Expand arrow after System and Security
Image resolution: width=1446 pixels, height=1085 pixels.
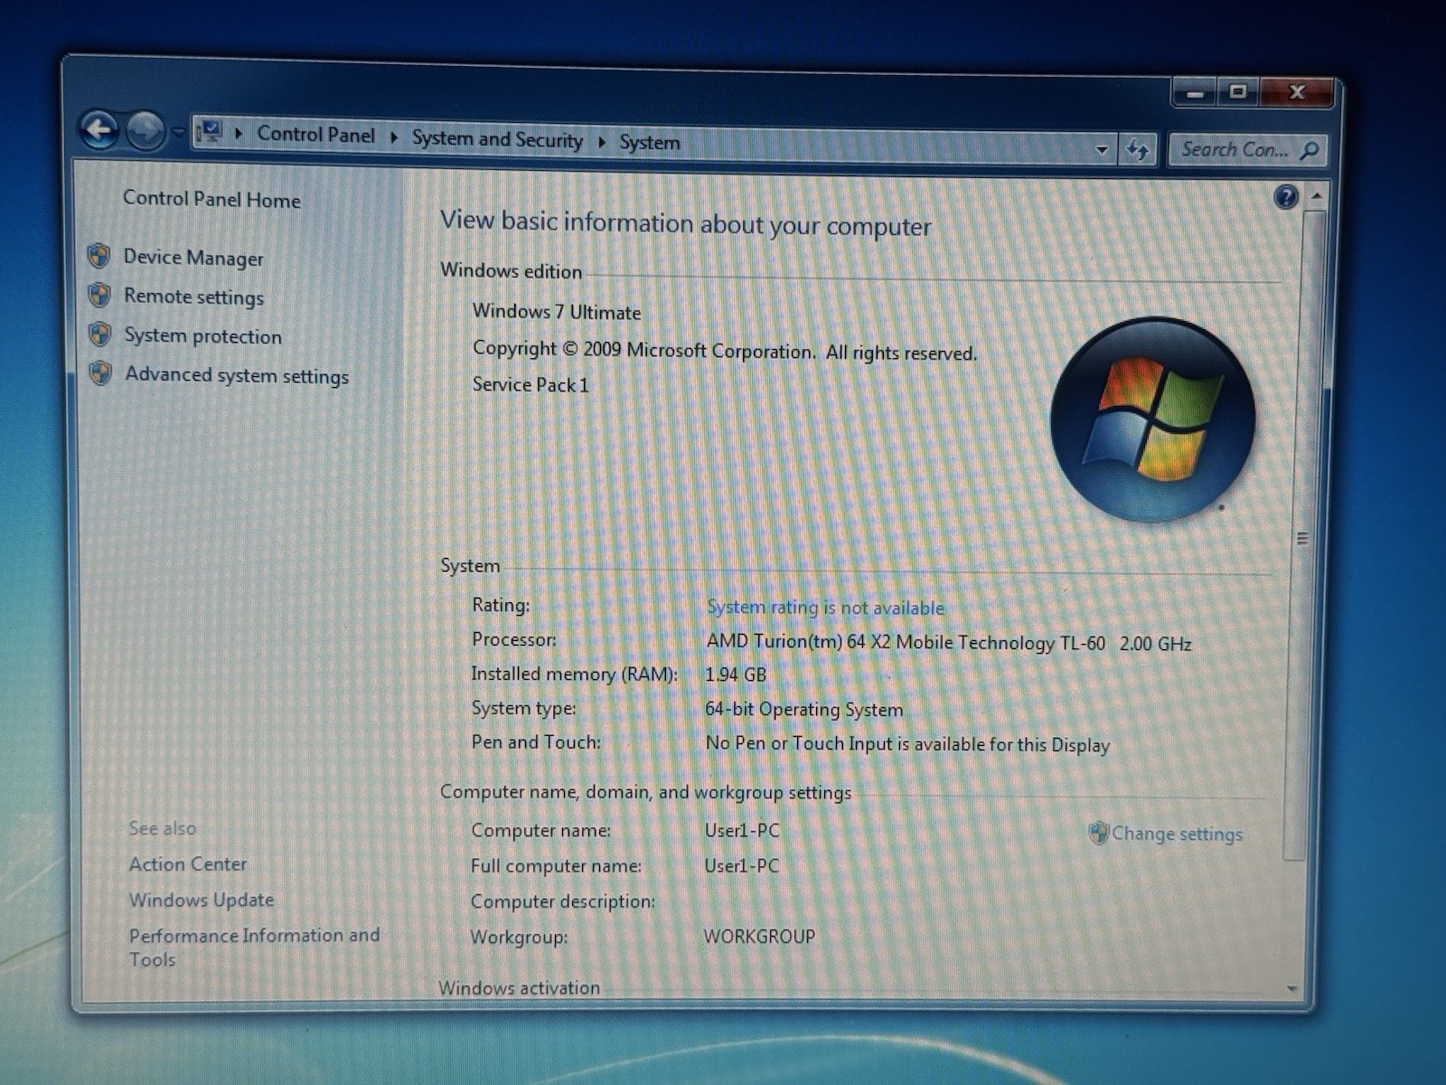(602, 142)
